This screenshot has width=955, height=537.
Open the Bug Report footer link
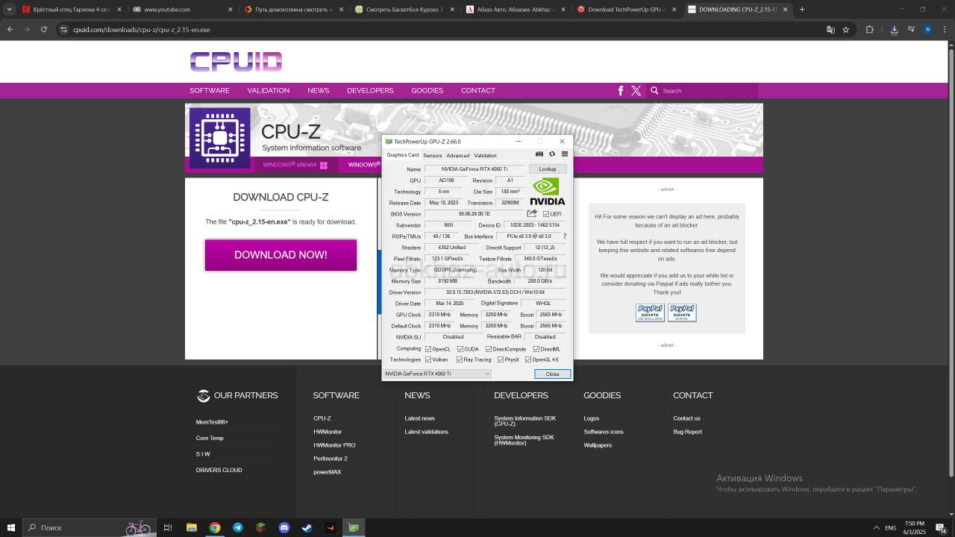(687, 432)
